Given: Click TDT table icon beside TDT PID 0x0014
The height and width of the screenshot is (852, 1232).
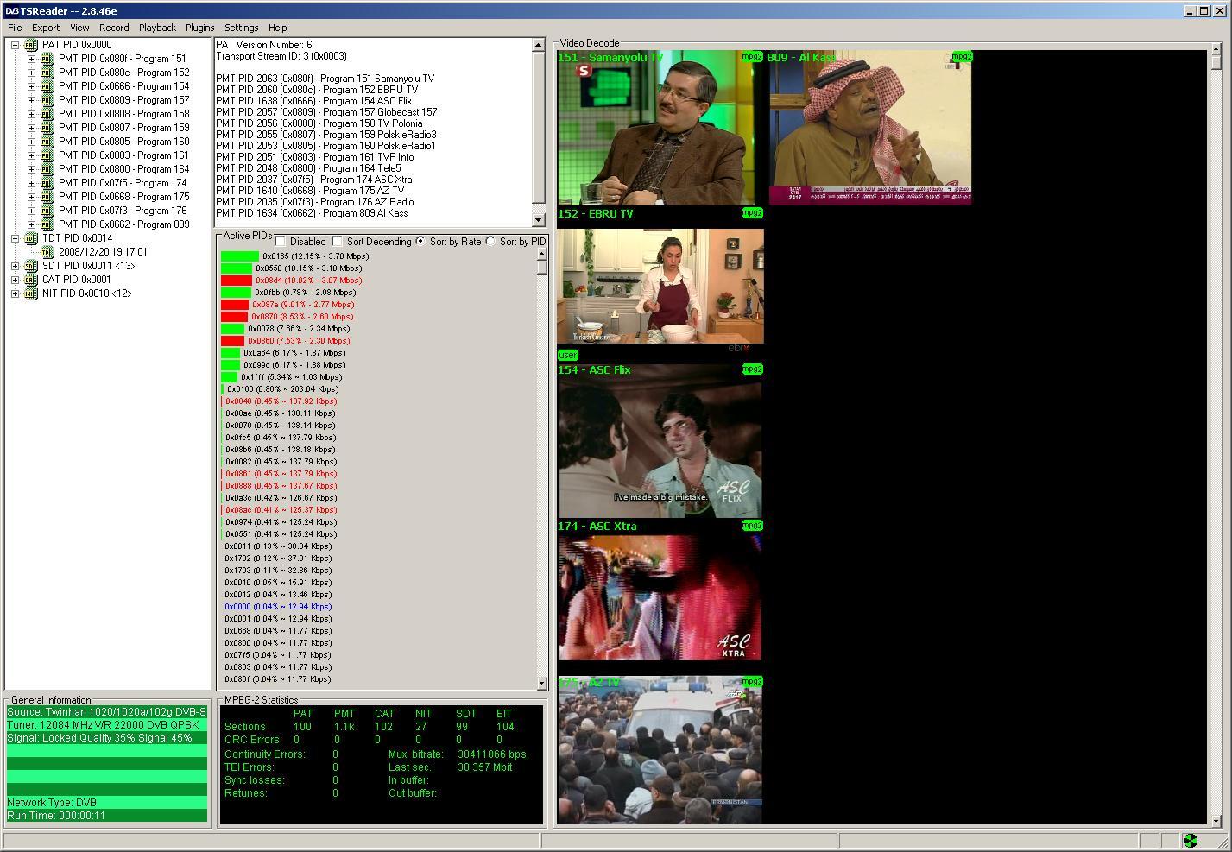Looking at the screenshot, I should [x=31, y=238].
